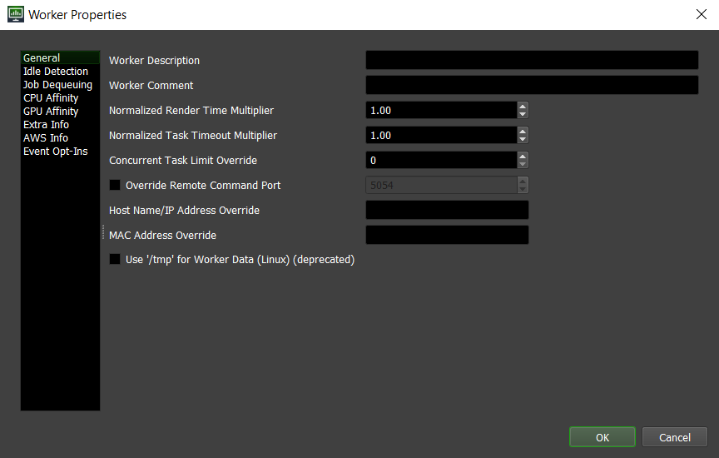Image resolution: width=719 pixels, height=458 pixels.
Task: Open the GPU Affinity page
Action: click(60, 111)
